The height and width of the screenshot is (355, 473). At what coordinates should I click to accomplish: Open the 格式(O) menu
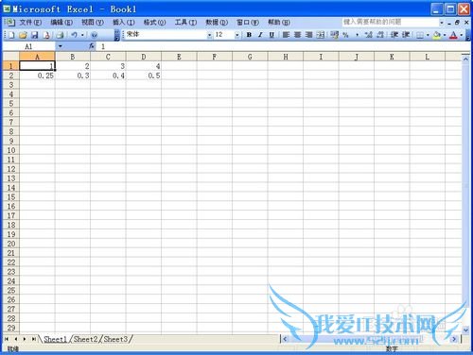coord(154,22)
